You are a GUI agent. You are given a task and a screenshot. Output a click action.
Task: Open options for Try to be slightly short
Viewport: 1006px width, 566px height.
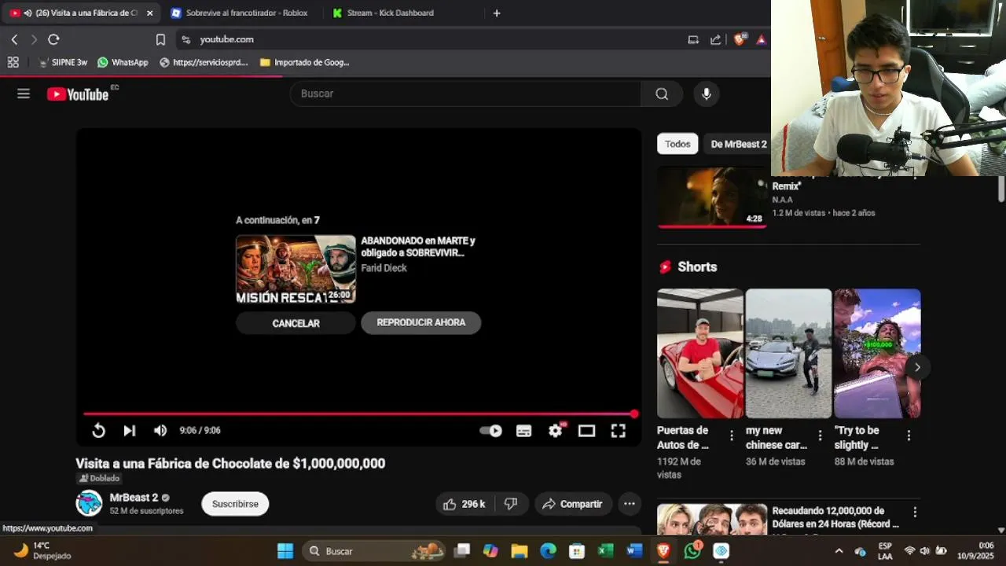pos(909,436)
